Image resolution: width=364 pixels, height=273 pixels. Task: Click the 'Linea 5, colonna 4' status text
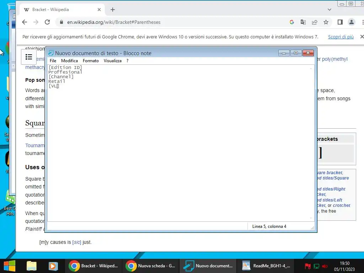tap(269, 226)
